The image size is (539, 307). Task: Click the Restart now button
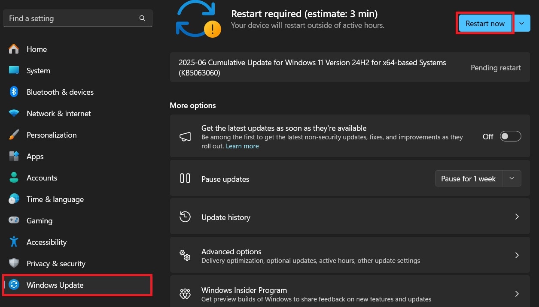tap(485, 24)
